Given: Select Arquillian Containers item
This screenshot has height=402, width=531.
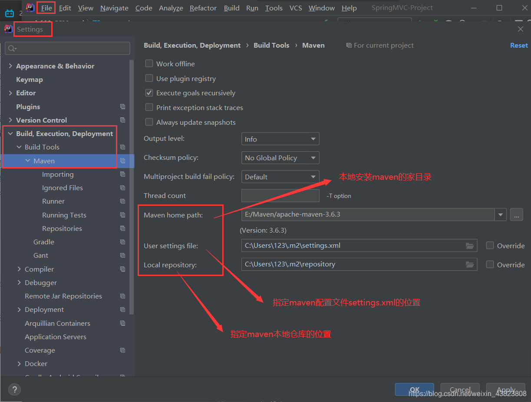Looking at the screenshot, I should click(x=57, y=323).
